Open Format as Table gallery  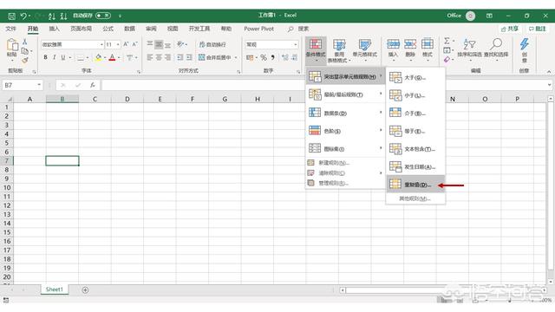click(339, 50)
